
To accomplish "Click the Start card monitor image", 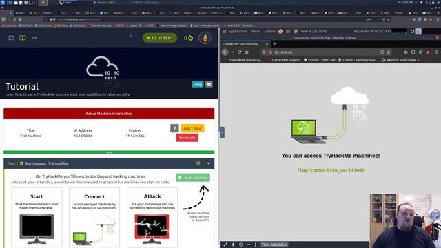I will tap(37, 229).
